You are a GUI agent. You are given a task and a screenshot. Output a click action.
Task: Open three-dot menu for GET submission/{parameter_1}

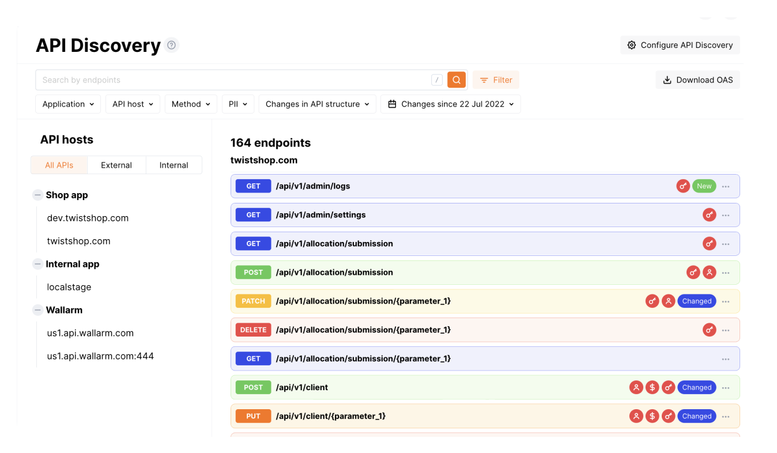(x=726, y=359)
